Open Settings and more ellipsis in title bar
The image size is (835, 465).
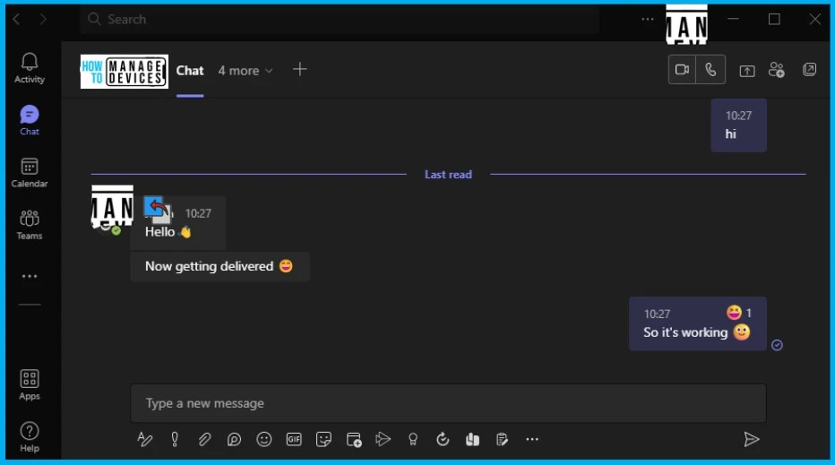tap(647, 19)
